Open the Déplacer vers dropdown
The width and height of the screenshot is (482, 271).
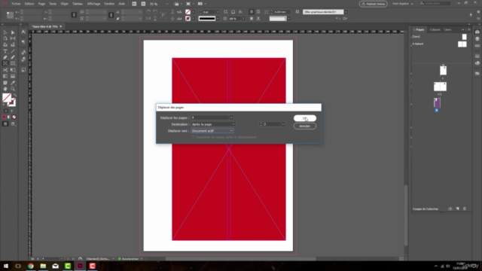[212, 131]
